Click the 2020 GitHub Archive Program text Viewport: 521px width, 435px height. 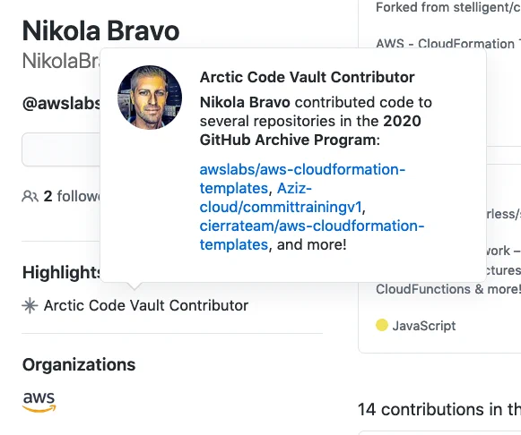click(x=310, y=131)
